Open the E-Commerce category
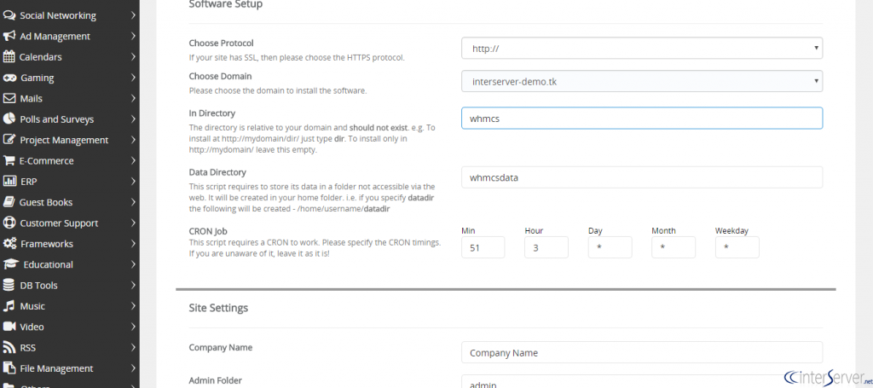The image size is (873, 388). [x=70, y=161]
